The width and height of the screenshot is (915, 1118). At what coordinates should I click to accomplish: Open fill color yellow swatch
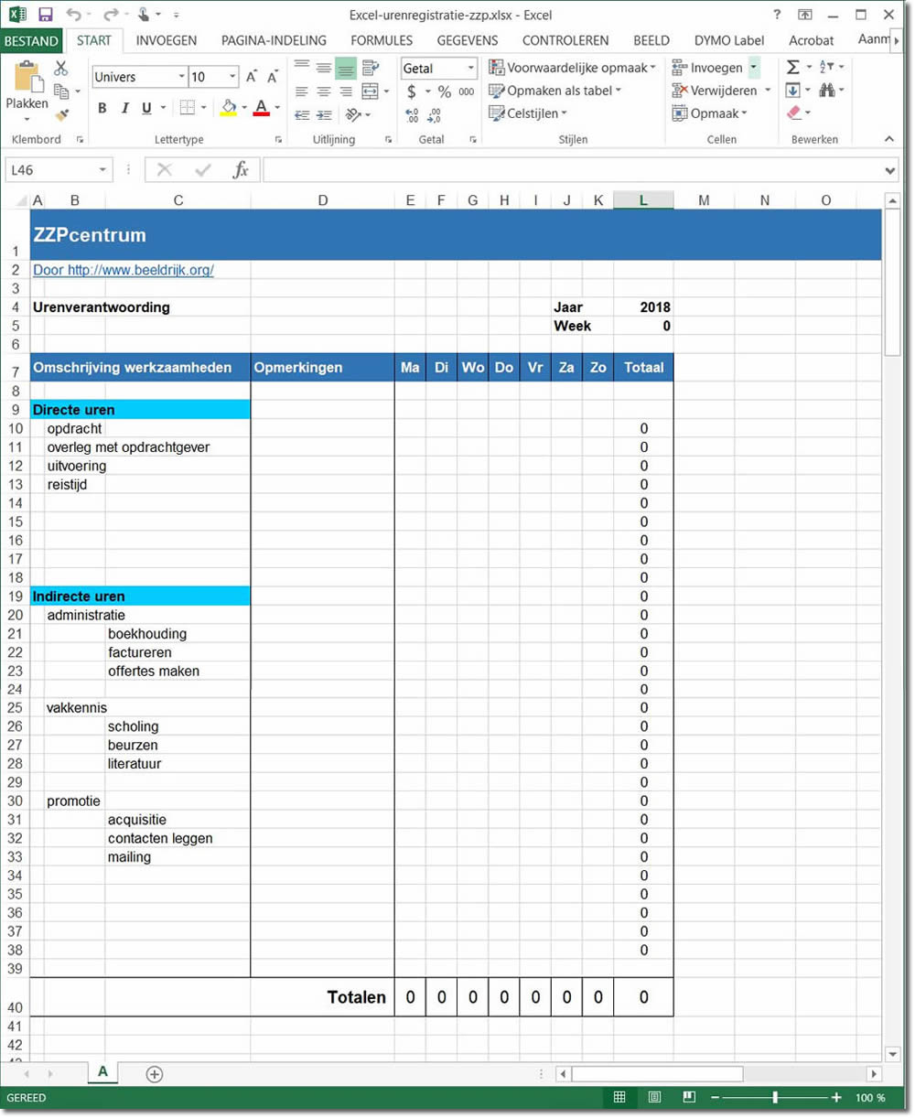[229, 108]
